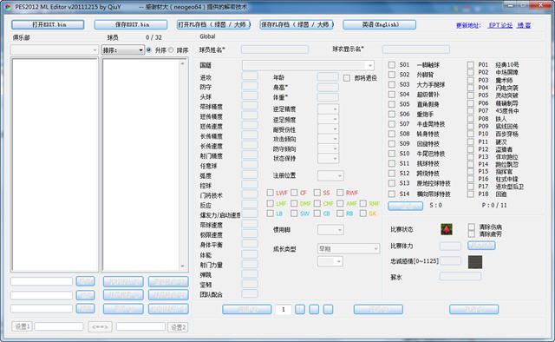
Task: Click the player list scrollbar down arrow
Action: 183,266
